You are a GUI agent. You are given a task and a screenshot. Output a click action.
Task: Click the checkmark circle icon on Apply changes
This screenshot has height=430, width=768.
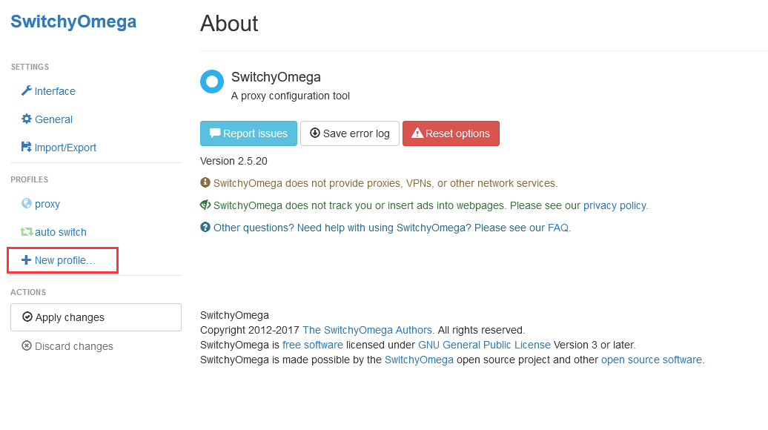(x=27, y=317)
